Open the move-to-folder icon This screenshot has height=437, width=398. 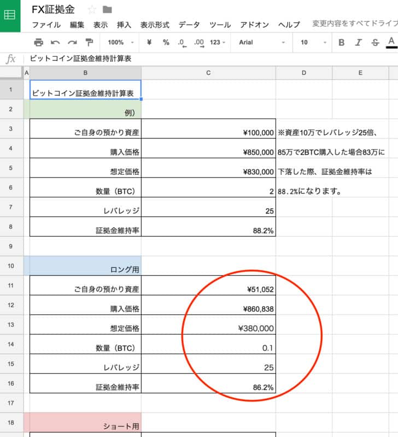tap(107, 10)
